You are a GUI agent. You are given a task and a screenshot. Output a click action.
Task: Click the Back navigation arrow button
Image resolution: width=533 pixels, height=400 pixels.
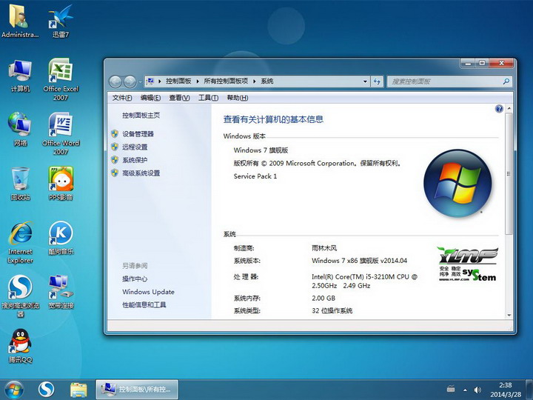115,81
